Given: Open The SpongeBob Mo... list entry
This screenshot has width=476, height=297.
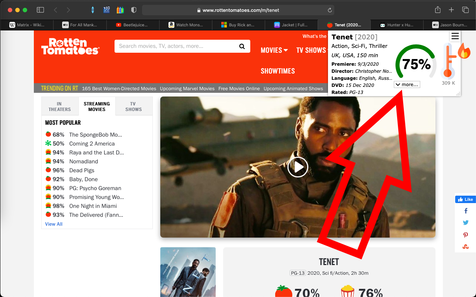Looking at the screenshot, I should pos(96,135).
